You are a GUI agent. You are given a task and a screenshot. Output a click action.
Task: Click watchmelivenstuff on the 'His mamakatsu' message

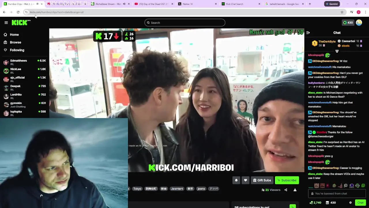319,67
